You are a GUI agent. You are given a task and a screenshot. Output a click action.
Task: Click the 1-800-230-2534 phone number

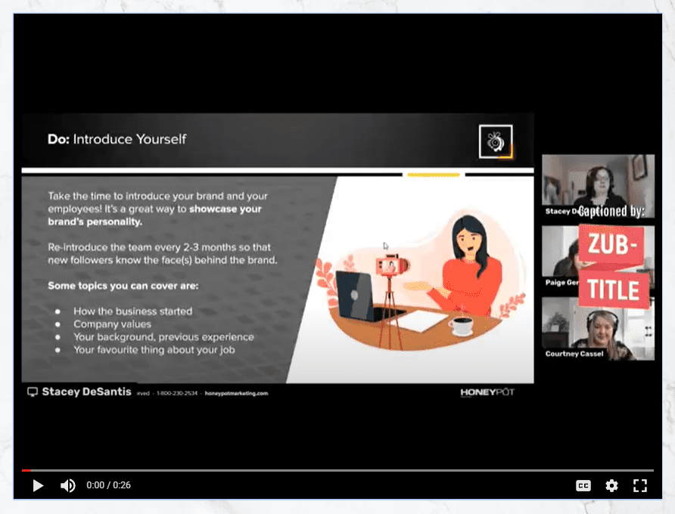click(177, 393)
